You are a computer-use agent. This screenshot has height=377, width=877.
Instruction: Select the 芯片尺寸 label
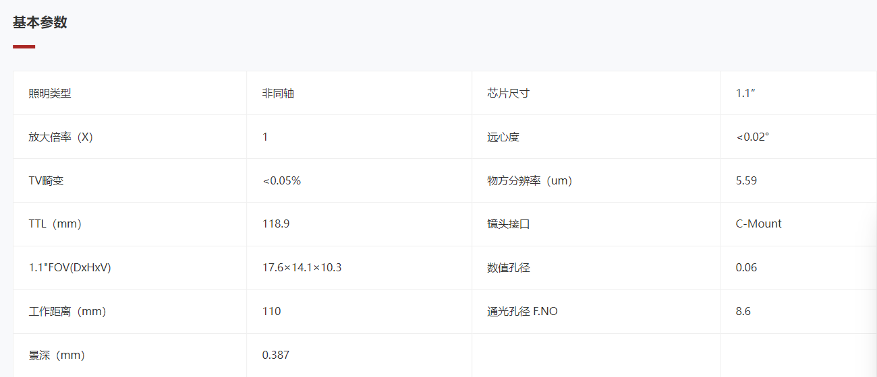[508, 94]
